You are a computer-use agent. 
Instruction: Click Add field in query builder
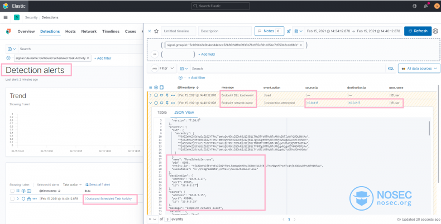point(207,54)
